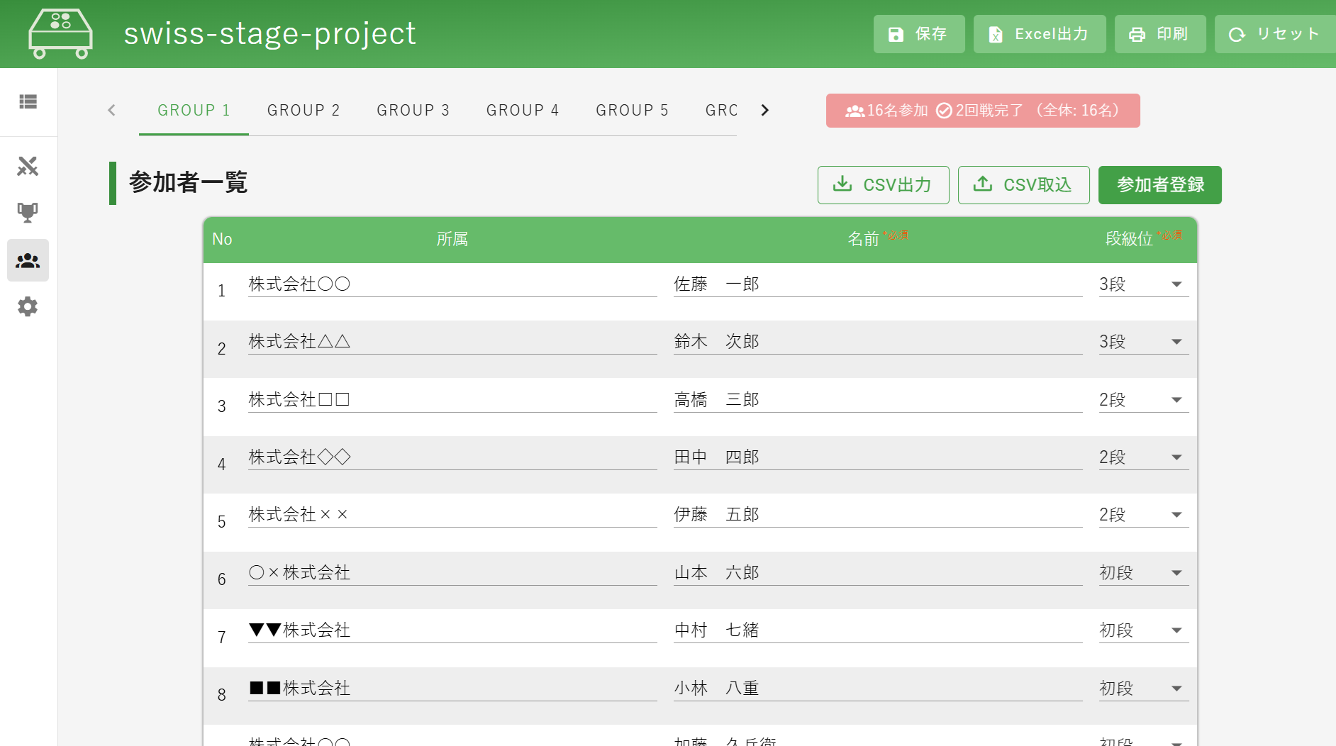Import participants with CSV取込 button
The height and width of the screenshot is (746, 1336).
(x=1023, y=185)
